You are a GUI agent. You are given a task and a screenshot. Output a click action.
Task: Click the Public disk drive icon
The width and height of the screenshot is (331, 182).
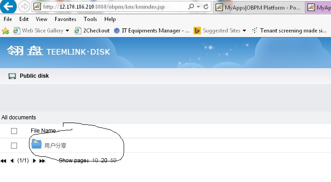[x=12, y=76]
